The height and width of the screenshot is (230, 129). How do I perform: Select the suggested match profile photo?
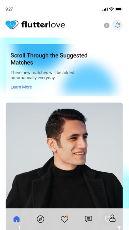pos(64,155)
